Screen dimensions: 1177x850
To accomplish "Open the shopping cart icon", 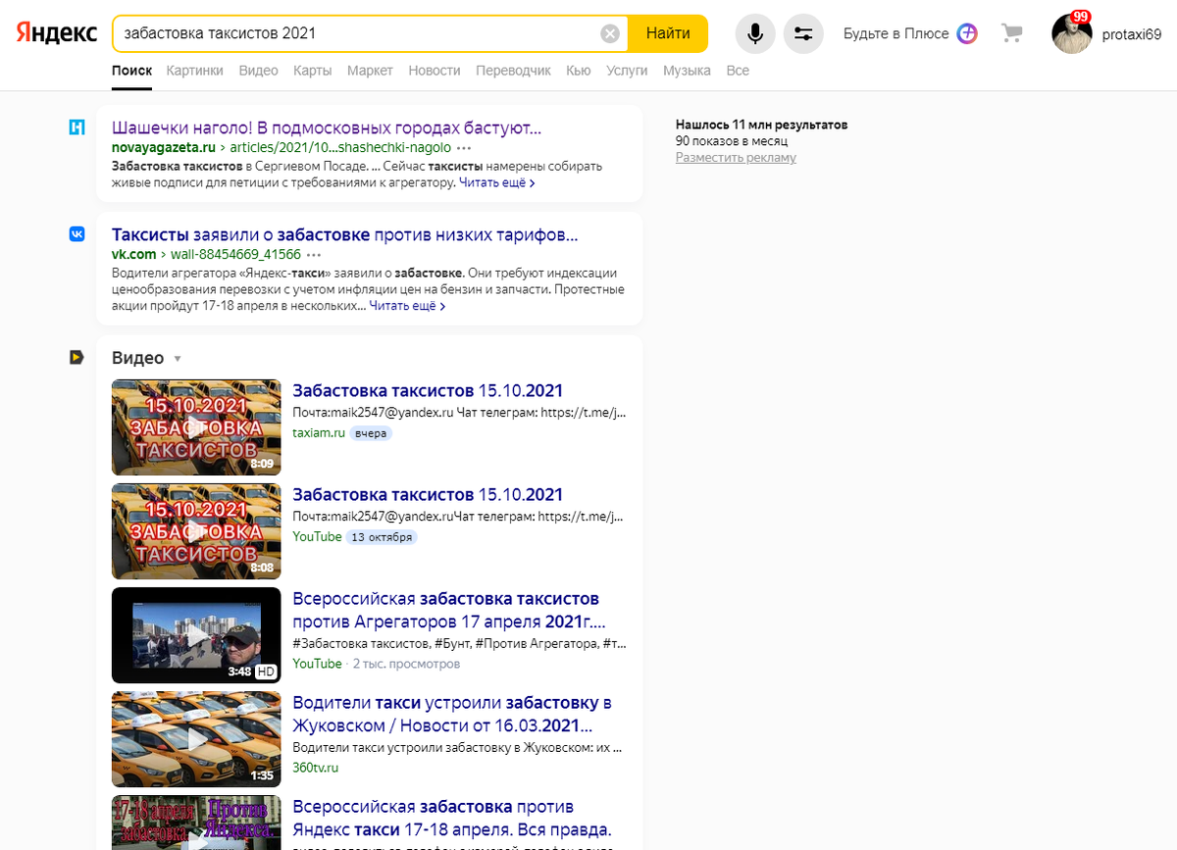I will point(1011,33).
